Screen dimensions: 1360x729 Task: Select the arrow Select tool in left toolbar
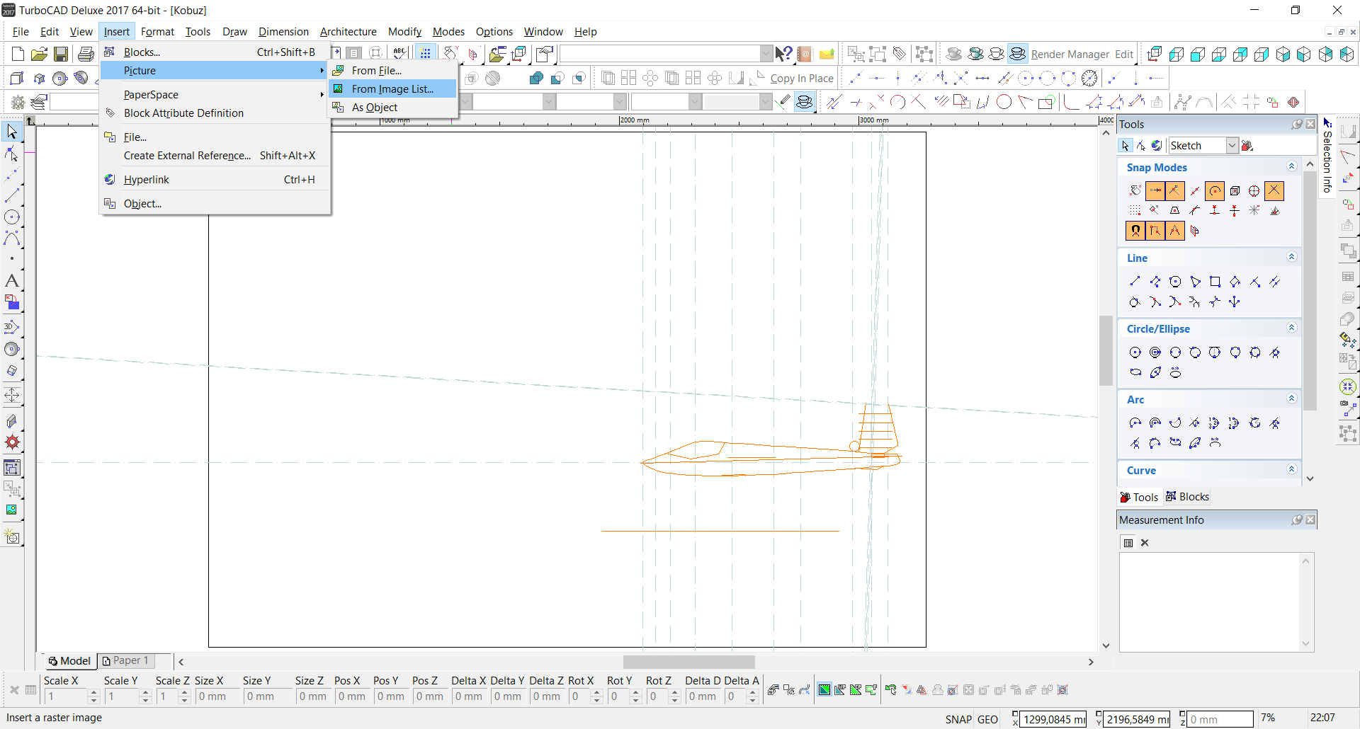(x=12, y=131)
